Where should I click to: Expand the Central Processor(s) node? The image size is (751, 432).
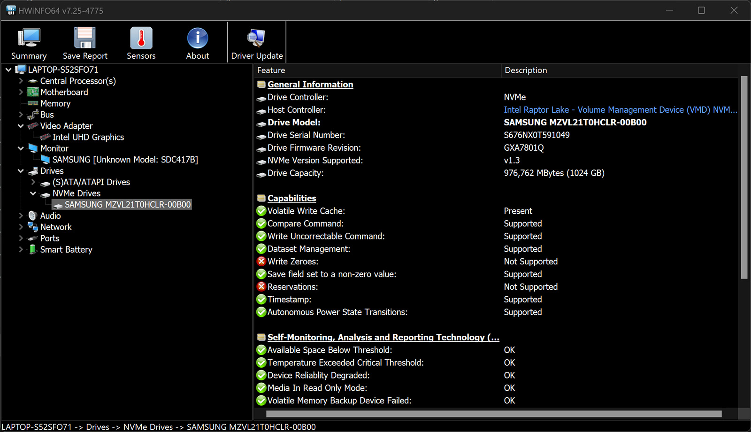pos(21,81)
